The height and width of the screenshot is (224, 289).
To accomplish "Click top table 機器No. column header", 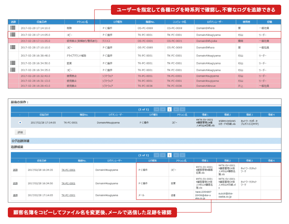I will [x=150, y=22].
